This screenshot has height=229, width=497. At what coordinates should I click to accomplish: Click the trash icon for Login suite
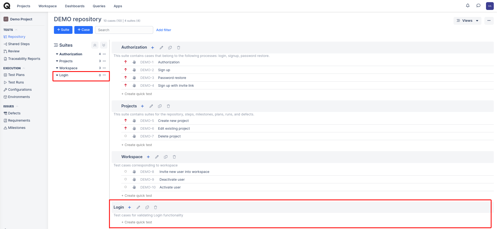[x=155, y=208]
